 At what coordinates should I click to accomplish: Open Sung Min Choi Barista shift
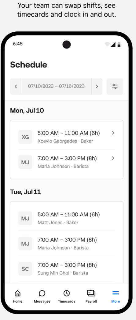pos(67,269)
